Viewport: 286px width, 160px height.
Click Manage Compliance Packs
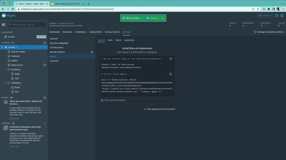pos(269,32)
